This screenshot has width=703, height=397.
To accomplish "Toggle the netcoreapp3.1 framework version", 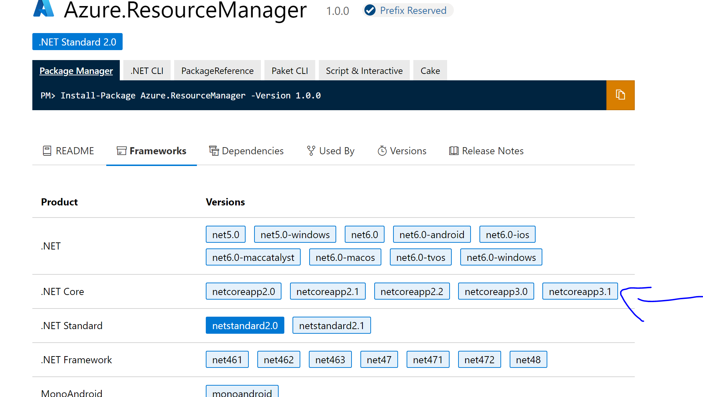I will (x=580, y=291).
